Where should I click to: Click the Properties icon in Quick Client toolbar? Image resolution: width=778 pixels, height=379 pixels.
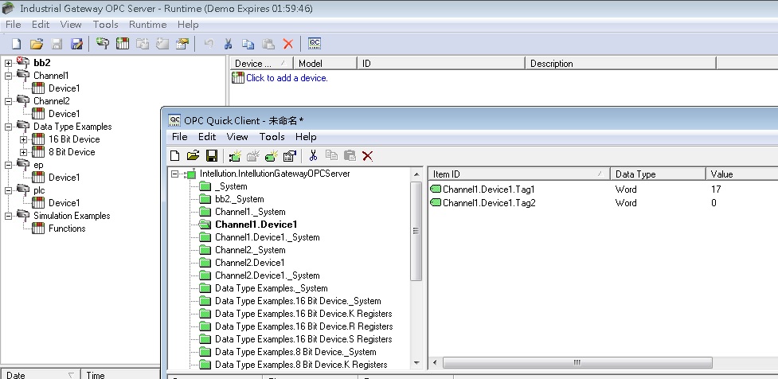(x=290, y=156)
